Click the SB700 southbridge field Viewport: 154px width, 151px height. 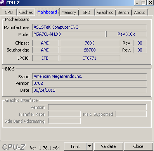click(x=90, y=50)
